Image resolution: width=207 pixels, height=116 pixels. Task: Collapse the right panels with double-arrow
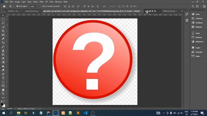pyautogui.click(x=205, y=10)
